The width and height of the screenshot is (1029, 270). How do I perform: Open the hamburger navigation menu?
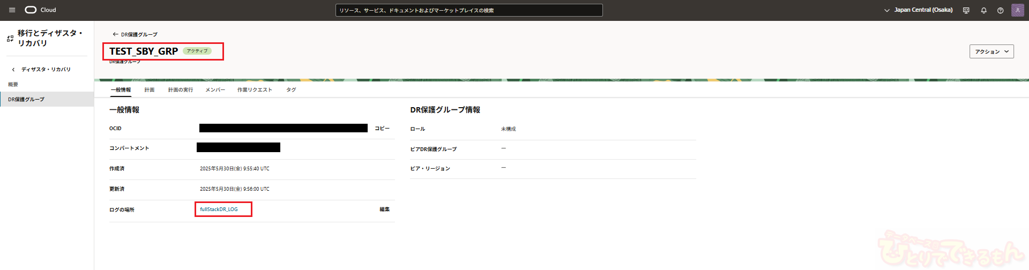pos(12,10)
